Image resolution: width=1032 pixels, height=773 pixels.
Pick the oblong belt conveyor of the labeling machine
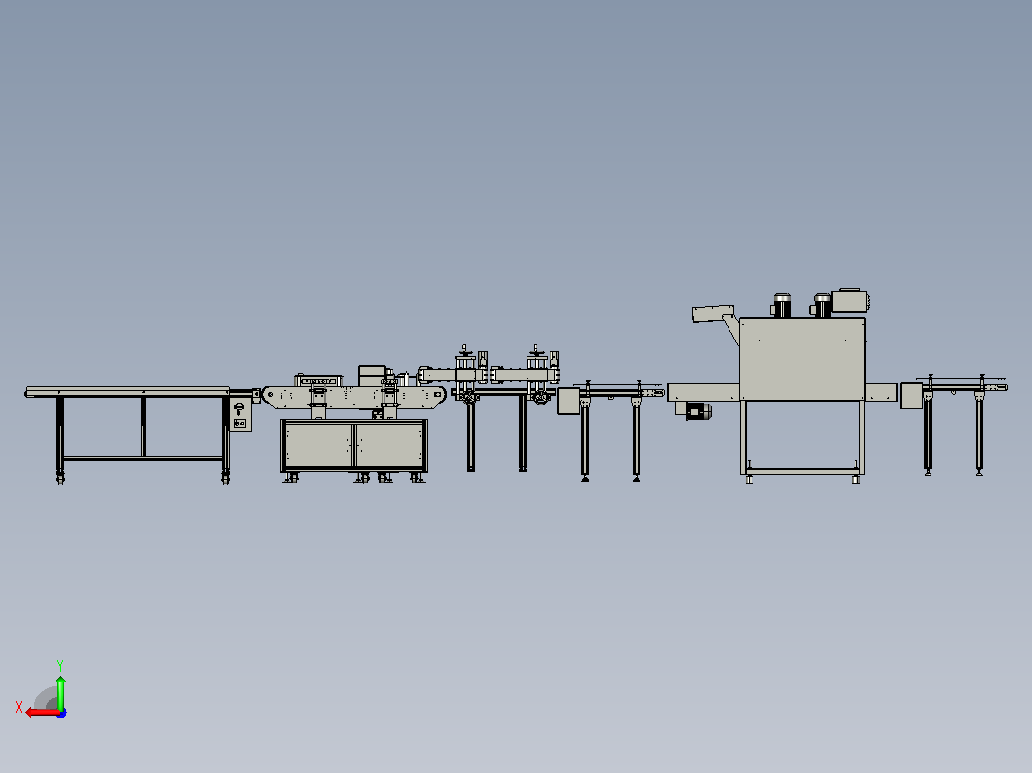pos(354,397)
